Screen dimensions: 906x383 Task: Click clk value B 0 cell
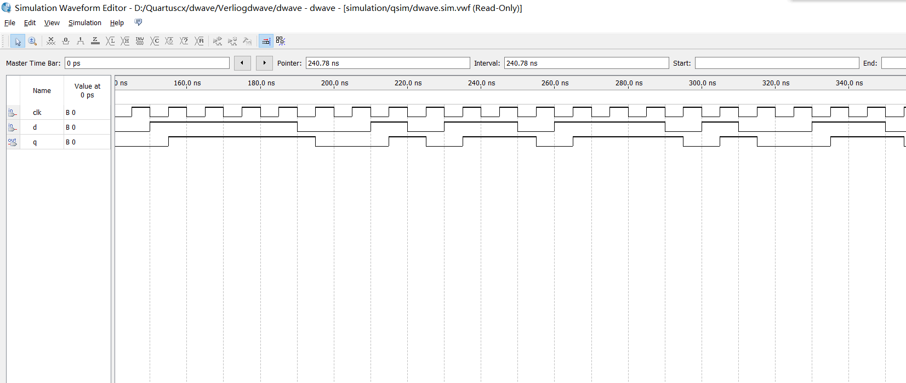pyautogui.click(x=87, y=112)
